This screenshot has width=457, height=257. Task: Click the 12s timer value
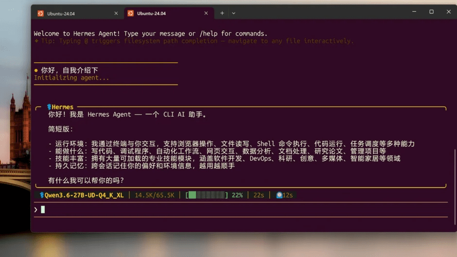click(288, 195)
